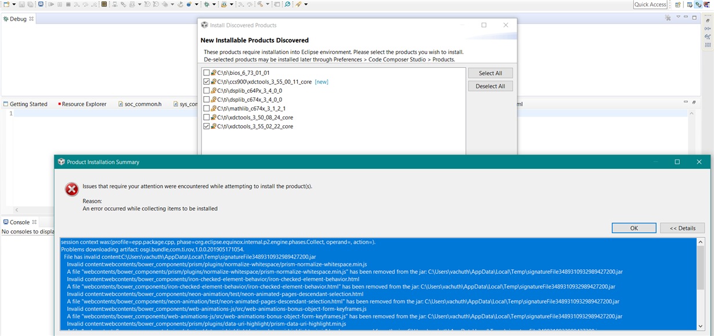This screenshot has width=714, height=336.
Task: Click the search magnifier toolbar icon
Action: click(287, 4)
